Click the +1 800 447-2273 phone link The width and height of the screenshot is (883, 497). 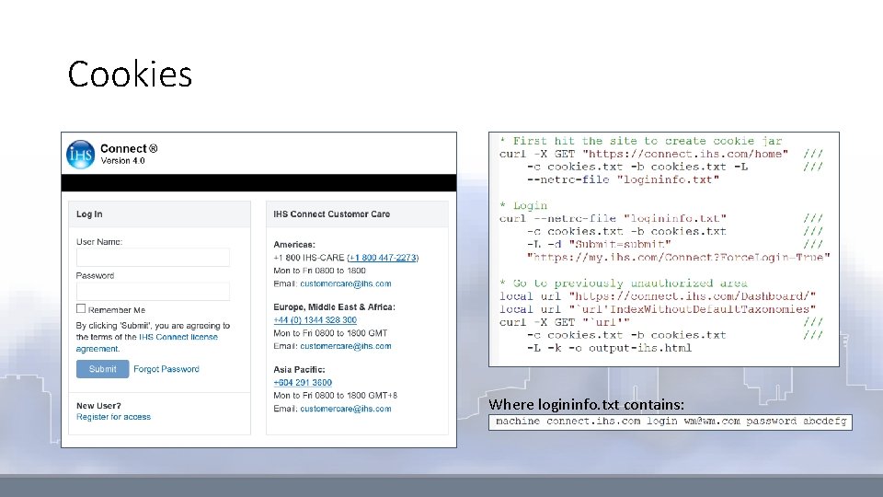(383, 258)
